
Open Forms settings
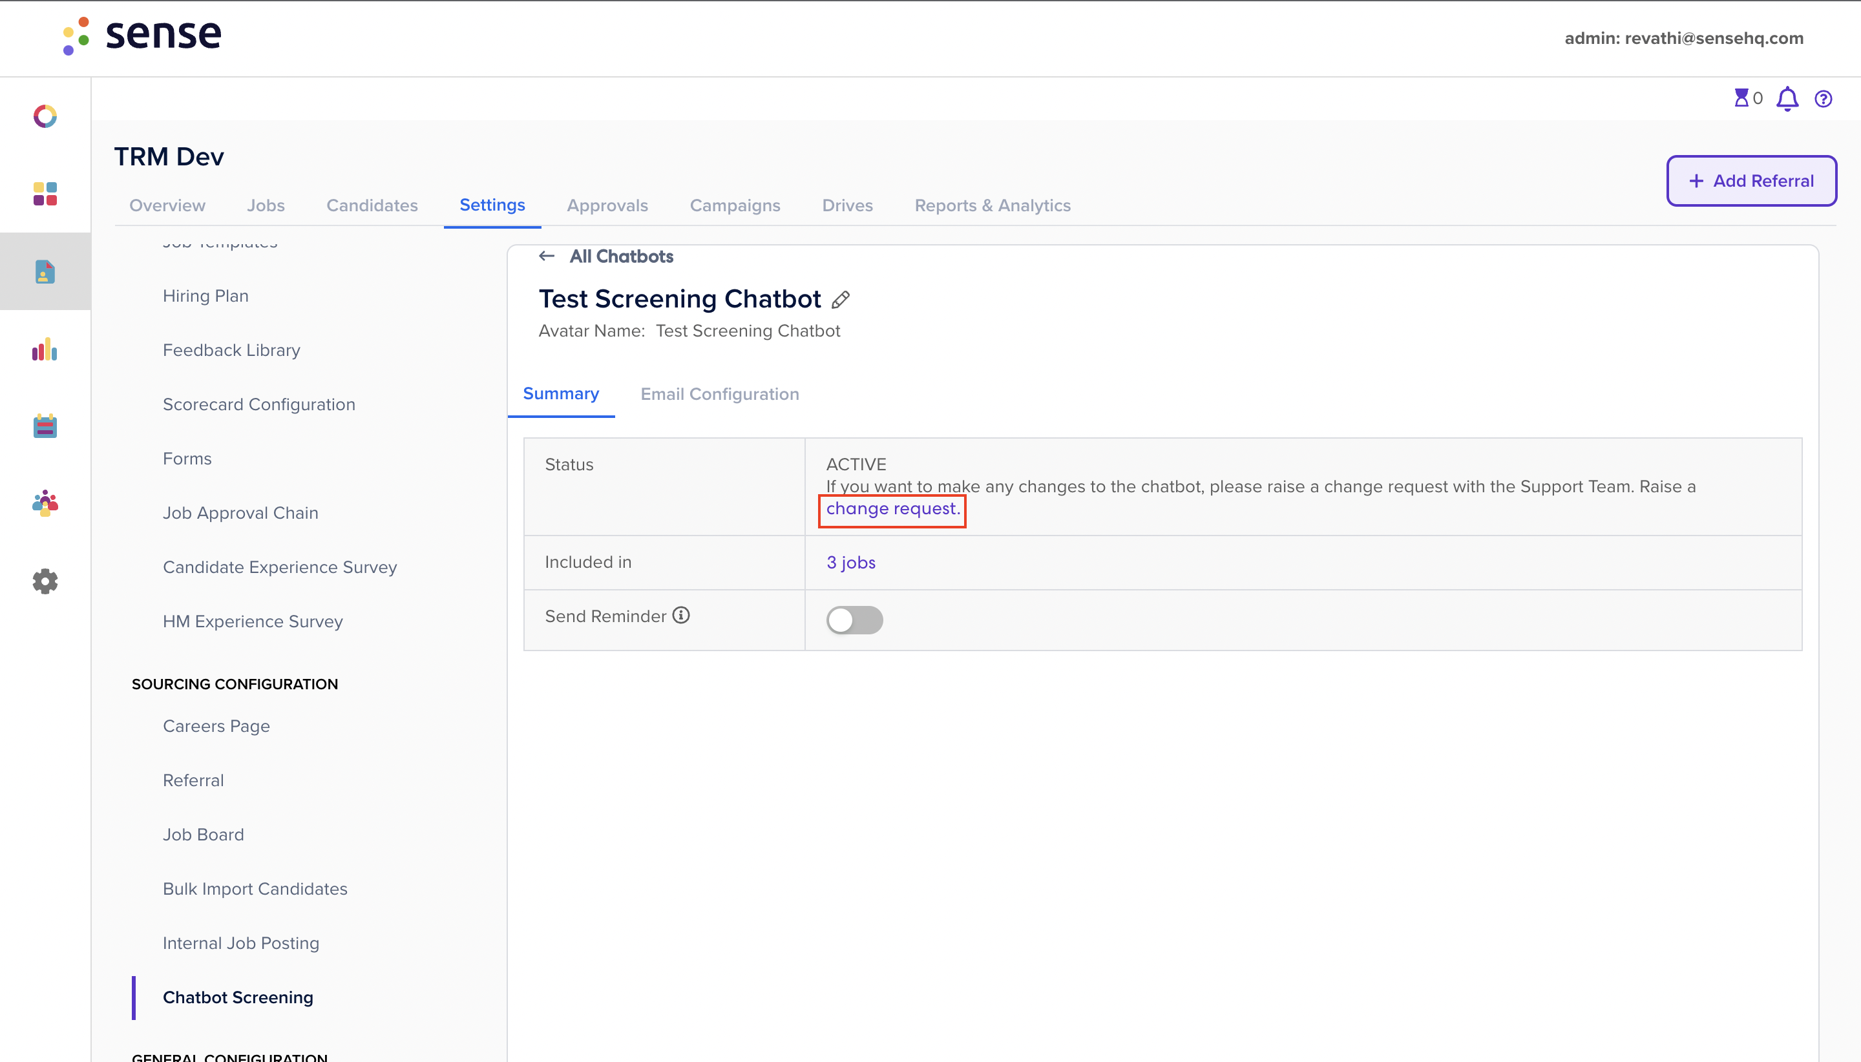pos(187,459)
